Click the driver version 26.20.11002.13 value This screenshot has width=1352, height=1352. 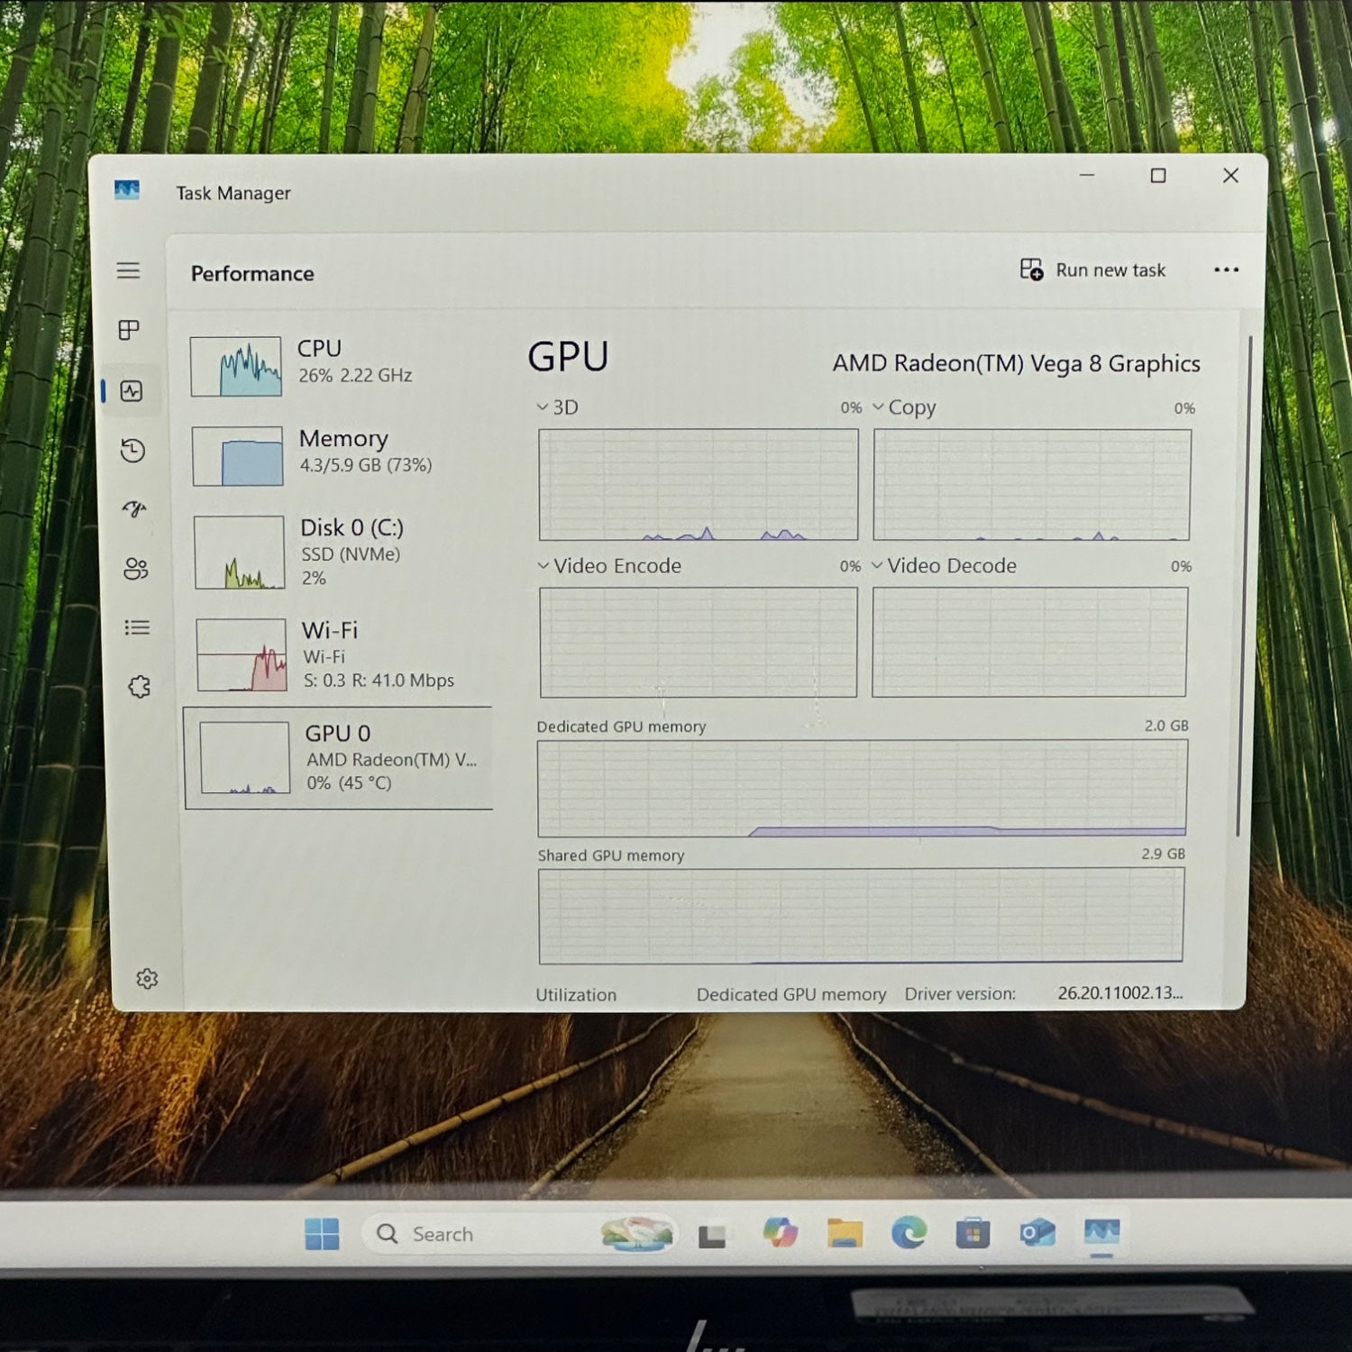click(1120, 992)
